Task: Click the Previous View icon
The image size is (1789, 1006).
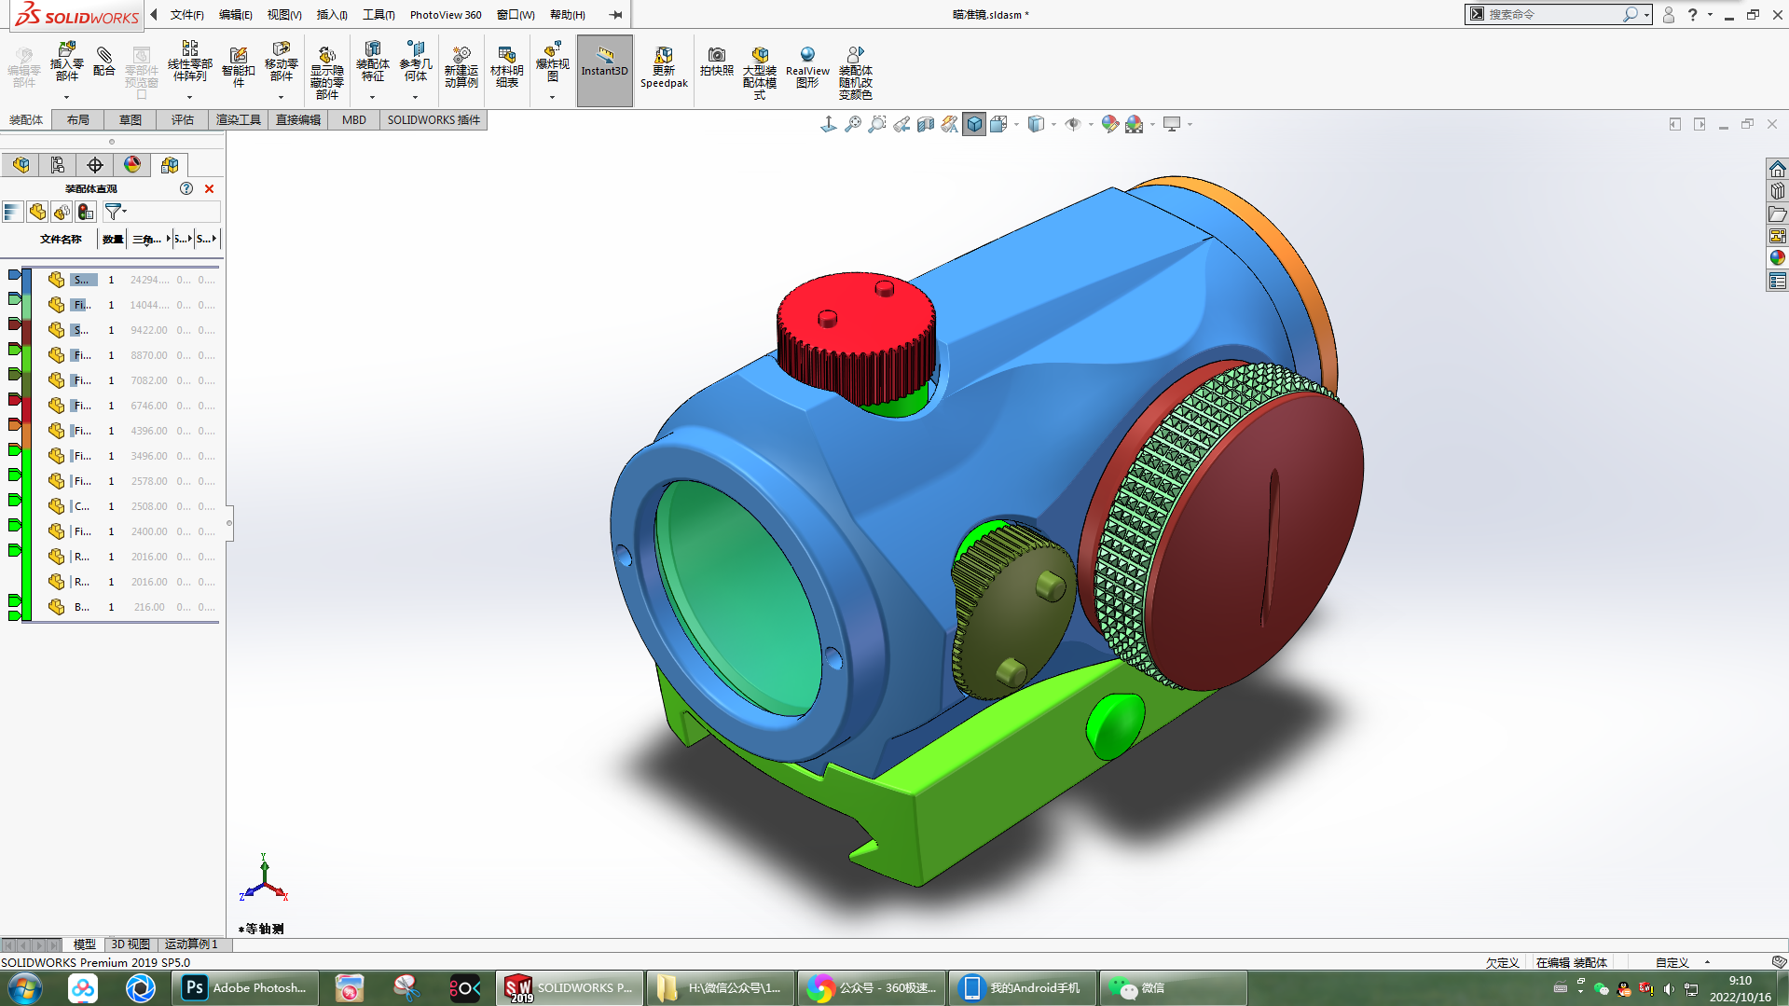Action: point(901,124)
